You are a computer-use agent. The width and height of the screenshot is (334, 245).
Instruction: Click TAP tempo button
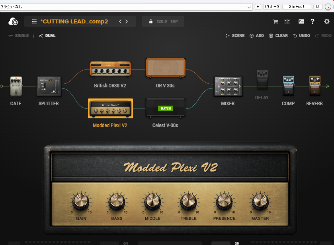click(174, 21)
